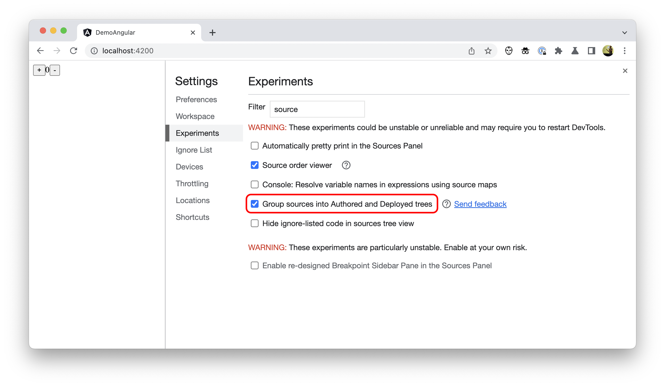This screenshot has width=665, height=387.
Task: Click the browser extensions puzzle icon
Action: (558, 51)
